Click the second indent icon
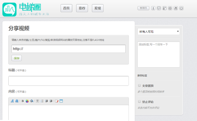 click(51, 101)
